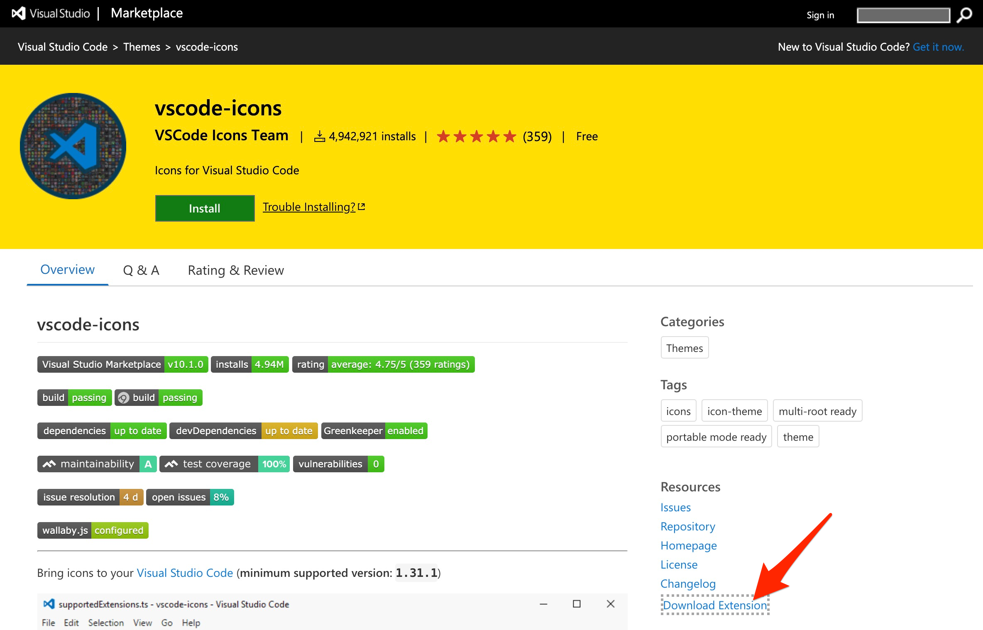Open the Changelog resource link
Viewport: 983px width, 630px height.
[x=688, y=584]
